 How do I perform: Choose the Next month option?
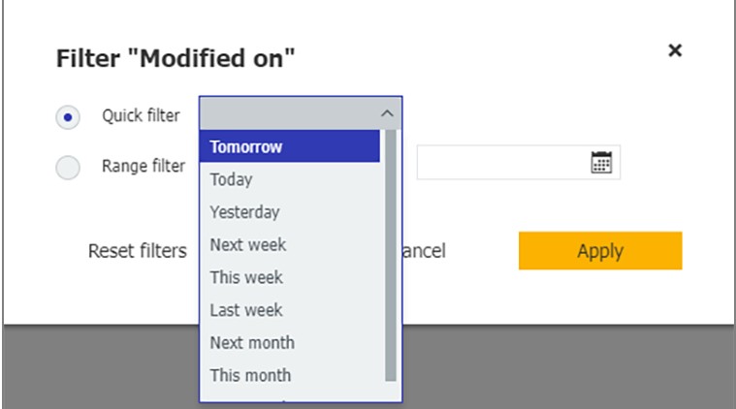tap(290, 342)
